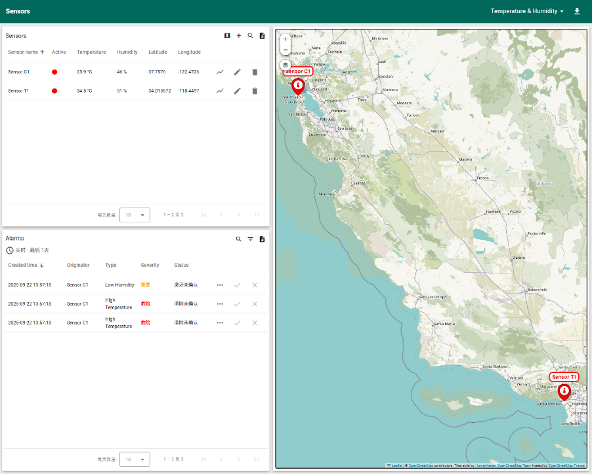Viewport: 592px width, 474px height.
Task: Open the map view icon in Sensors header
Action: (x=227, y=36)
